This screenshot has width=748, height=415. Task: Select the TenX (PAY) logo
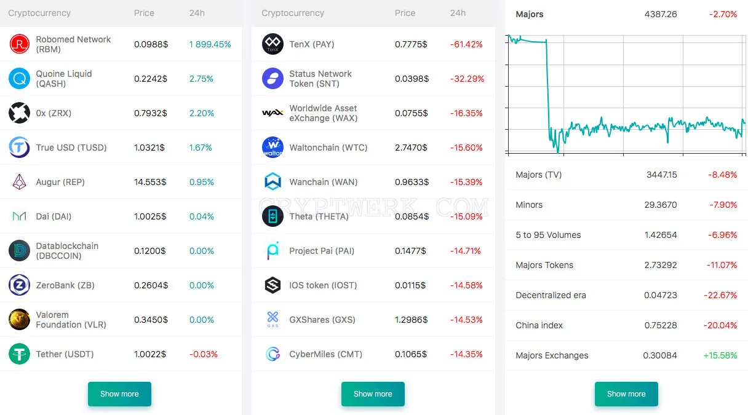point(273,44)
